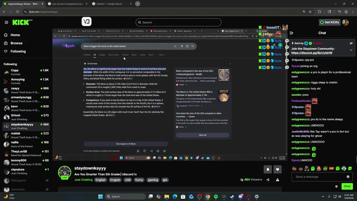Select offline channel KDCapalot in sidebar
357x201 pixels.
point(26,181)
